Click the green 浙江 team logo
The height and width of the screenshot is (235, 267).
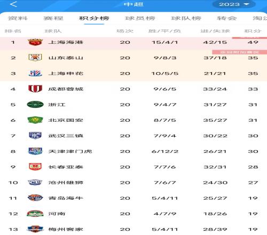coord(35,105)
